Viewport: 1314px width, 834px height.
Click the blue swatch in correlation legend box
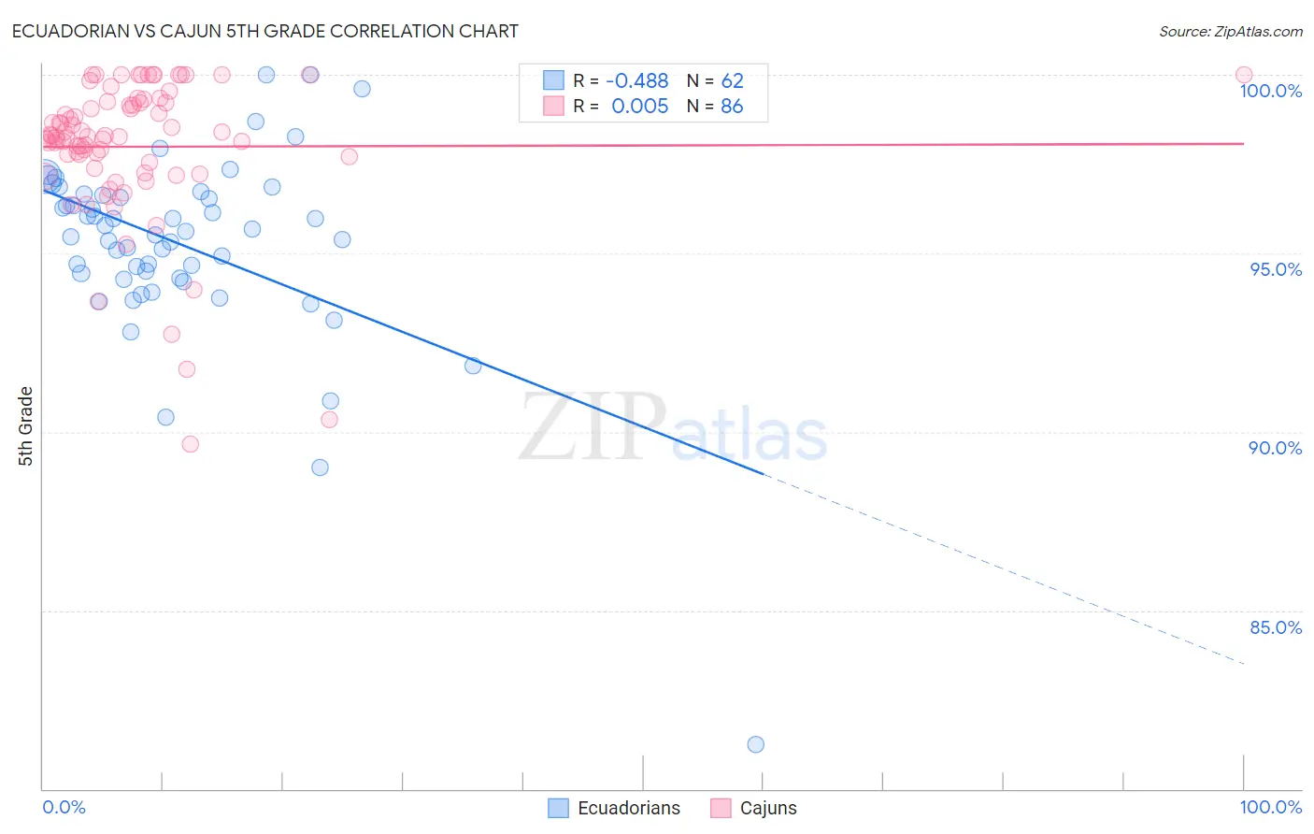554,80
